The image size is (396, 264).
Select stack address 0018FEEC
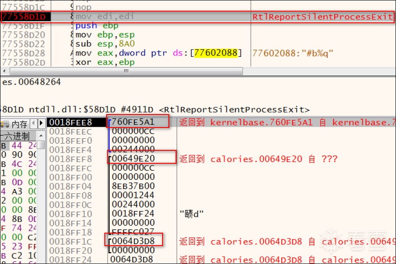(71, 132)
